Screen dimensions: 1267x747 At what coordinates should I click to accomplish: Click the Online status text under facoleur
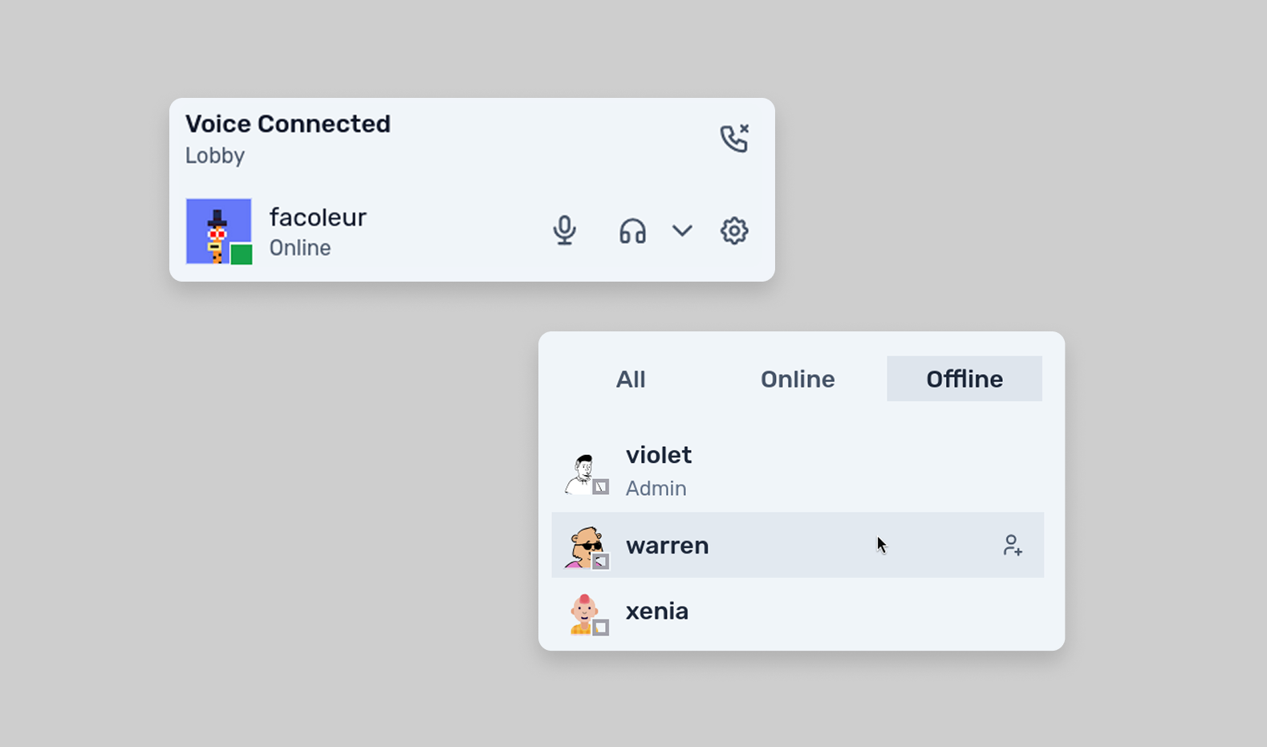click(x=300, y=248)
